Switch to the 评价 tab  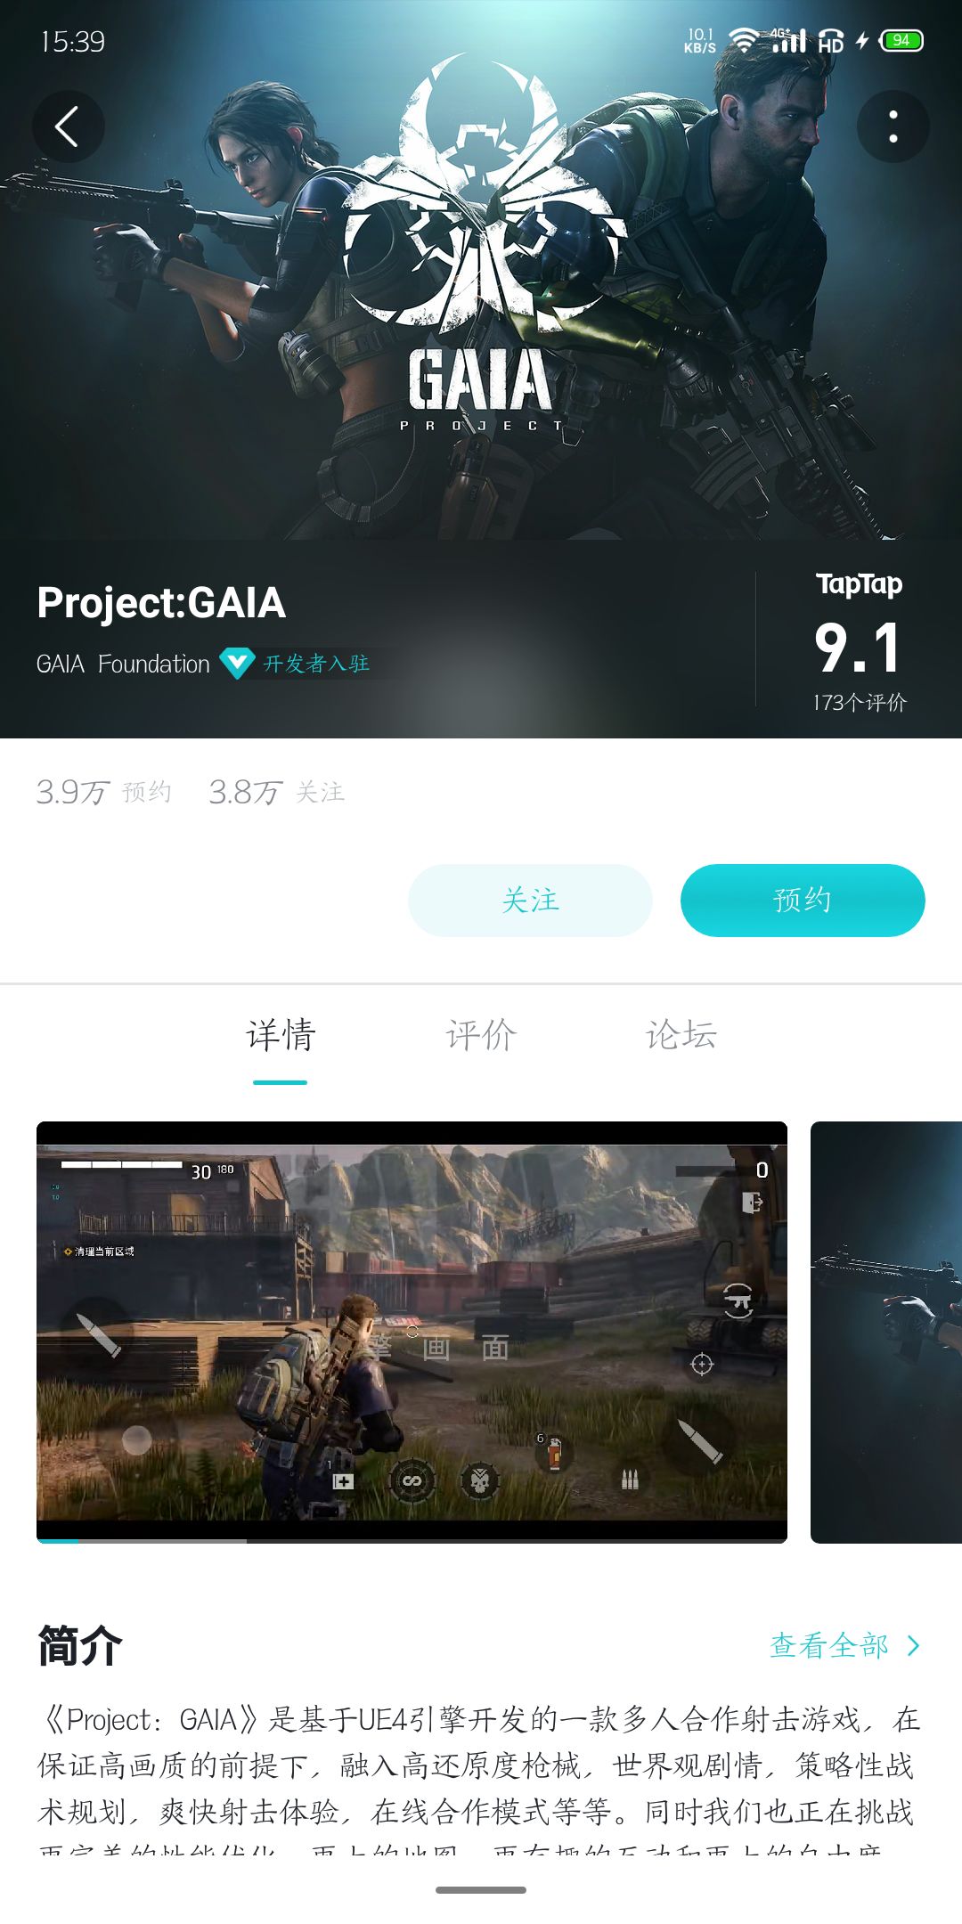[x=481, y=1035]
